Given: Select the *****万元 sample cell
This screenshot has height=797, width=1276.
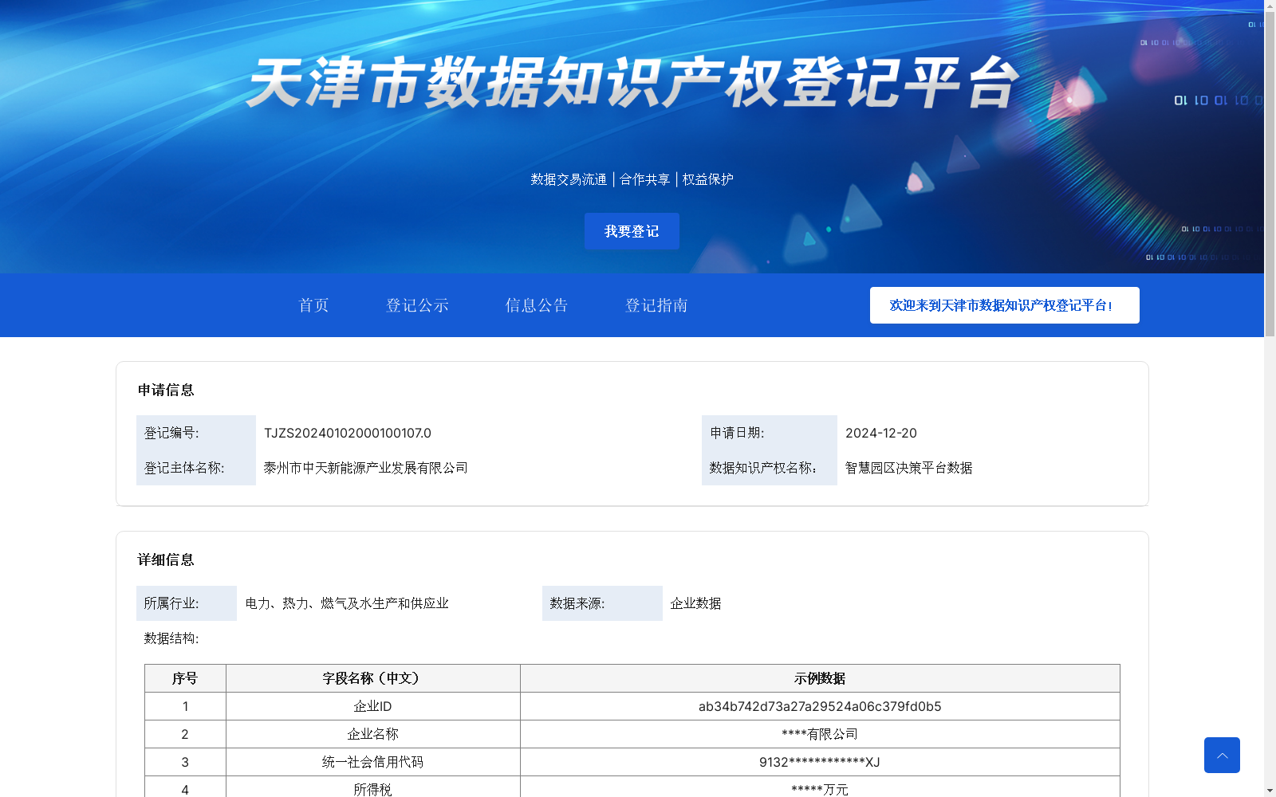Looking at the screenshot, I should 820,787.
